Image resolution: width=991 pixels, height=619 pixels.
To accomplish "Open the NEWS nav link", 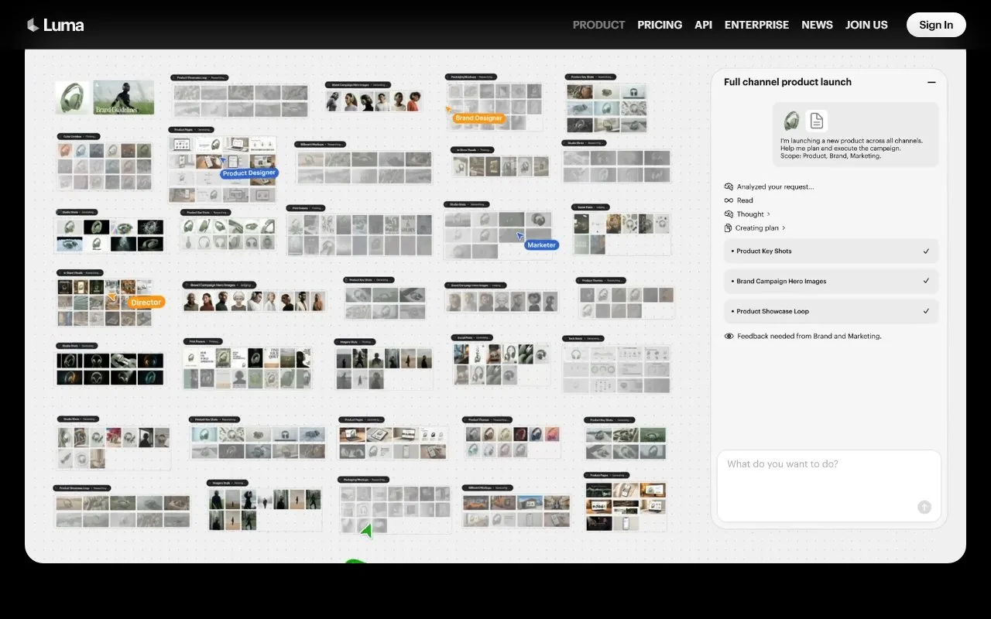I will pos(817,25).
